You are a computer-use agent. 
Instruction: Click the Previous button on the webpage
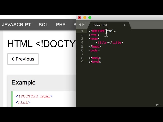[x=23, y=59]
